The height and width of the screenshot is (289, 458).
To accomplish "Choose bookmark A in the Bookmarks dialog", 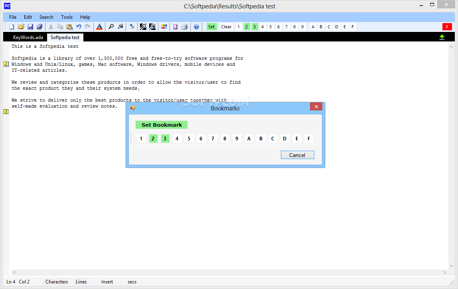I will (249, 139).
